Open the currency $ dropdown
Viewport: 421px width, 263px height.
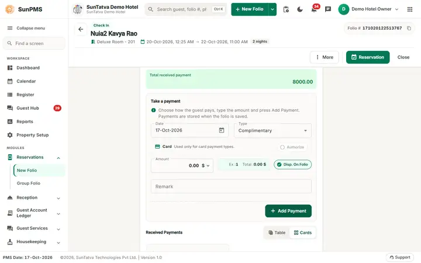tap(205, 165)
